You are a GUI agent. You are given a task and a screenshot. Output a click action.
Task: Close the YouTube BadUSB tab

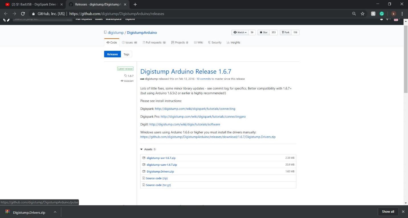[62, 5]
